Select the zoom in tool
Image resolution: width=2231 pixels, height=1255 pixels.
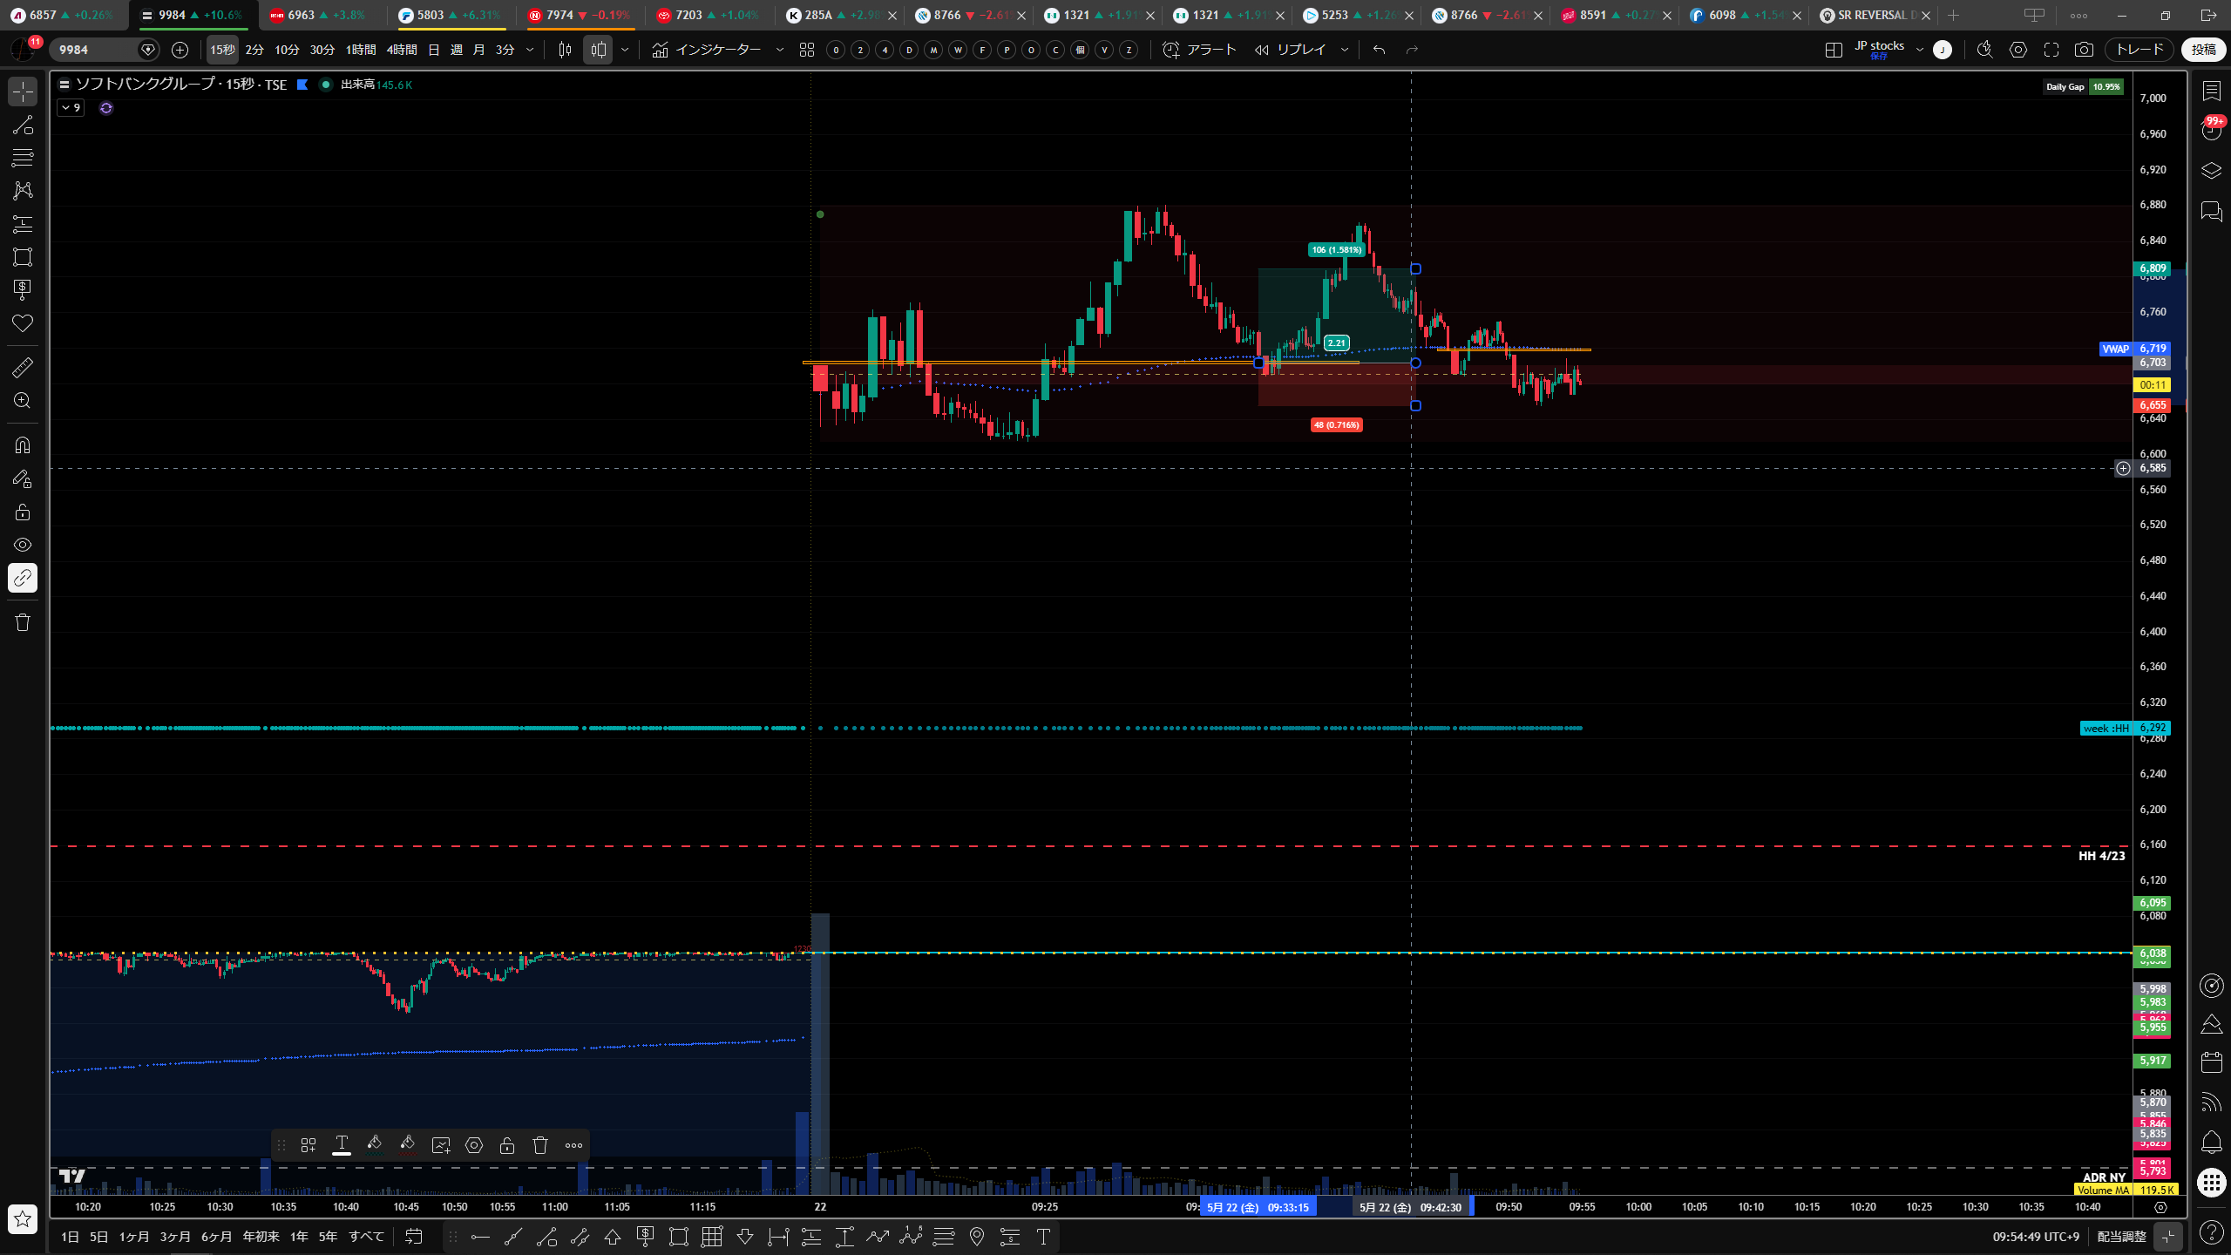point(23,401)
